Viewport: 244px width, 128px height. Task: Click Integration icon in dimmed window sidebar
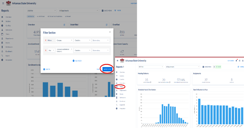tap(2, 60)
